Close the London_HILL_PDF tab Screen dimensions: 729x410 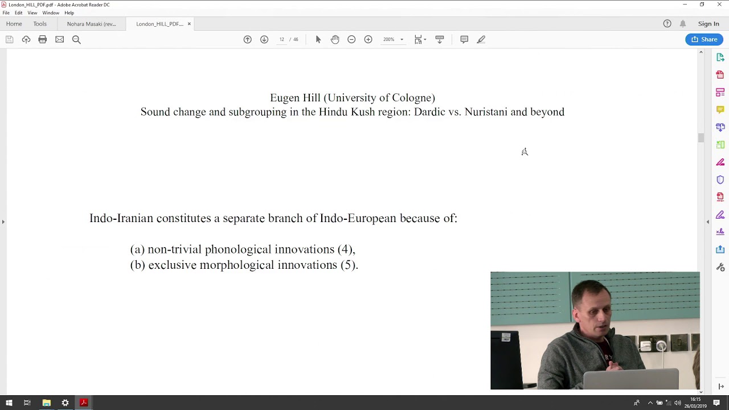(189, 24)
